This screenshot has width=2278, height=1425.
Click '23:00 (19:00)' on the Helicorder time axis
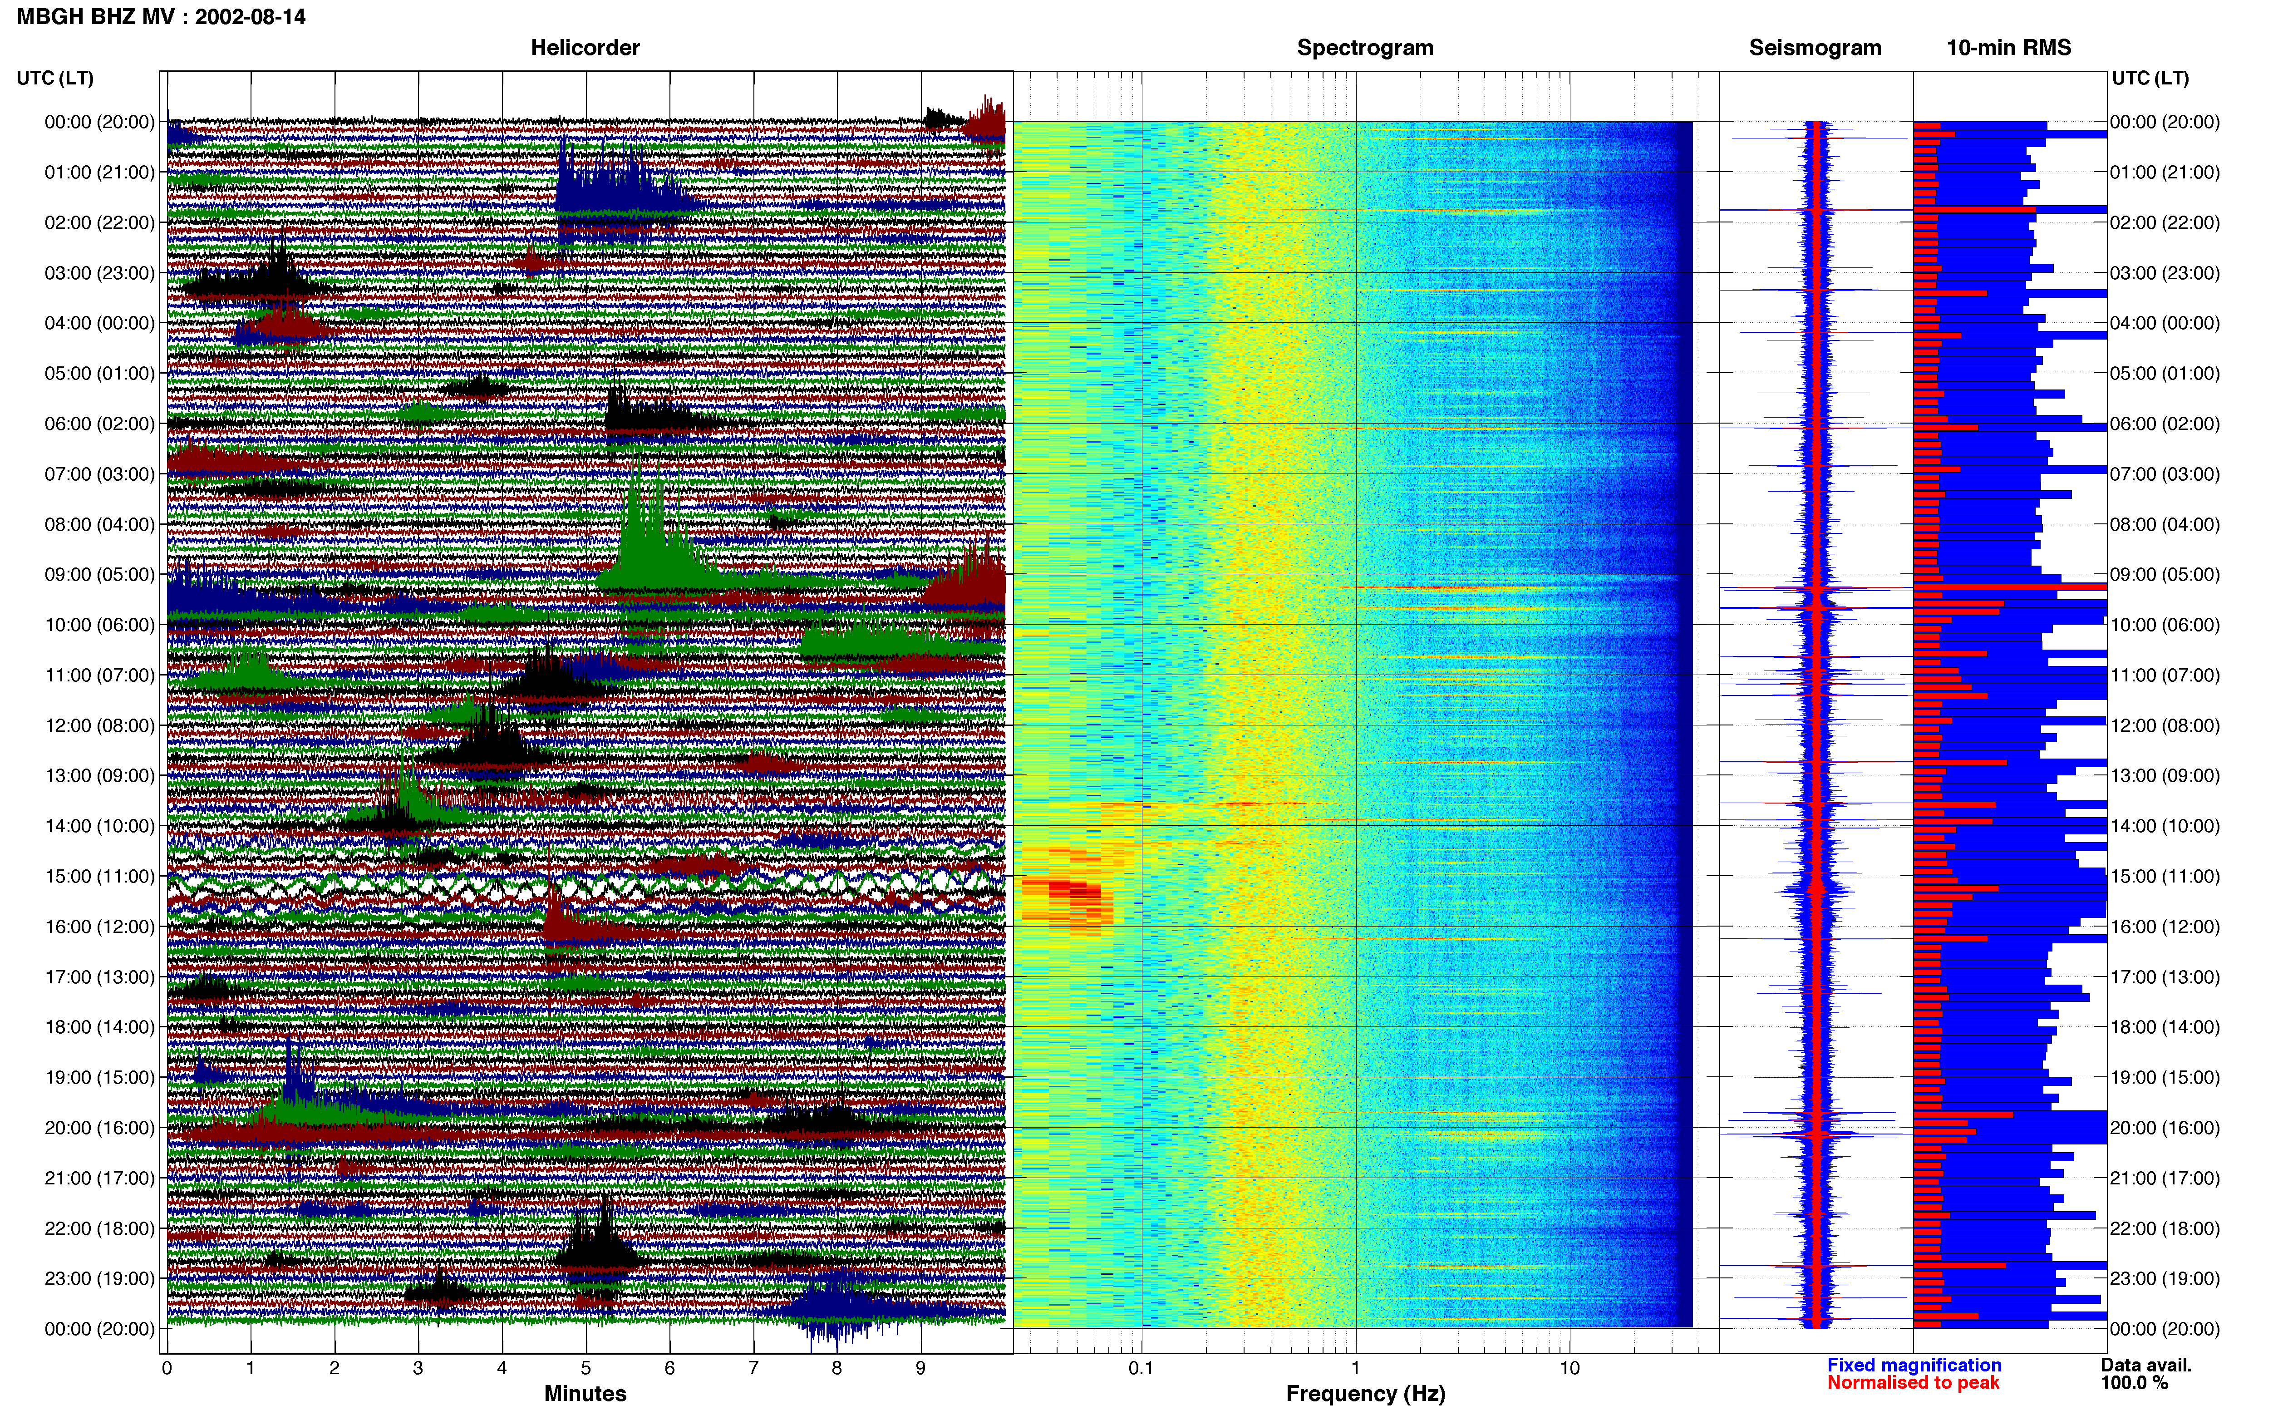pyautogui.click(x=100, y=1279)
